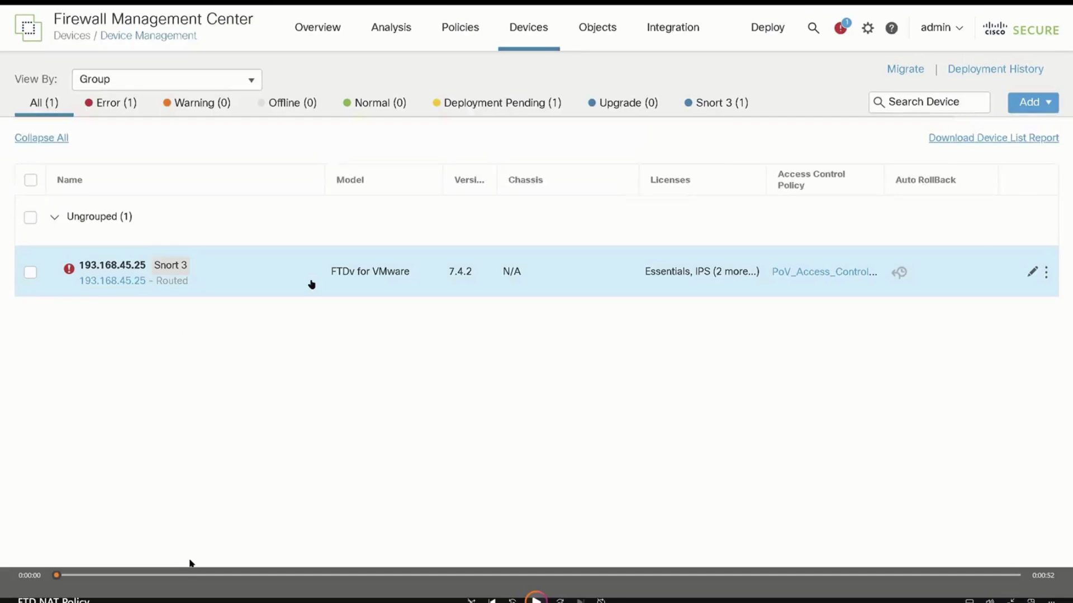Screen dimensions: 1073x603
Task: Filter devices by Snort 3 (1)
Action: point(716,103)
